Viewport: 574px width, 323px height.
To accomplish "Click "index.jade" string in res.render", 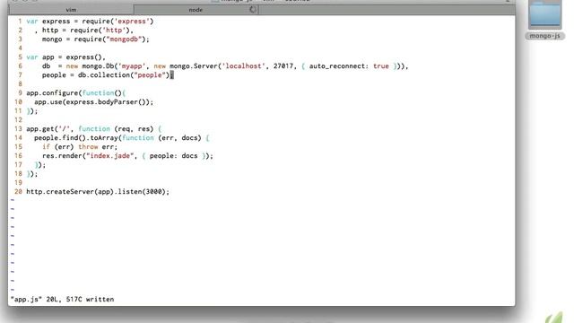I will coord(109,155).
